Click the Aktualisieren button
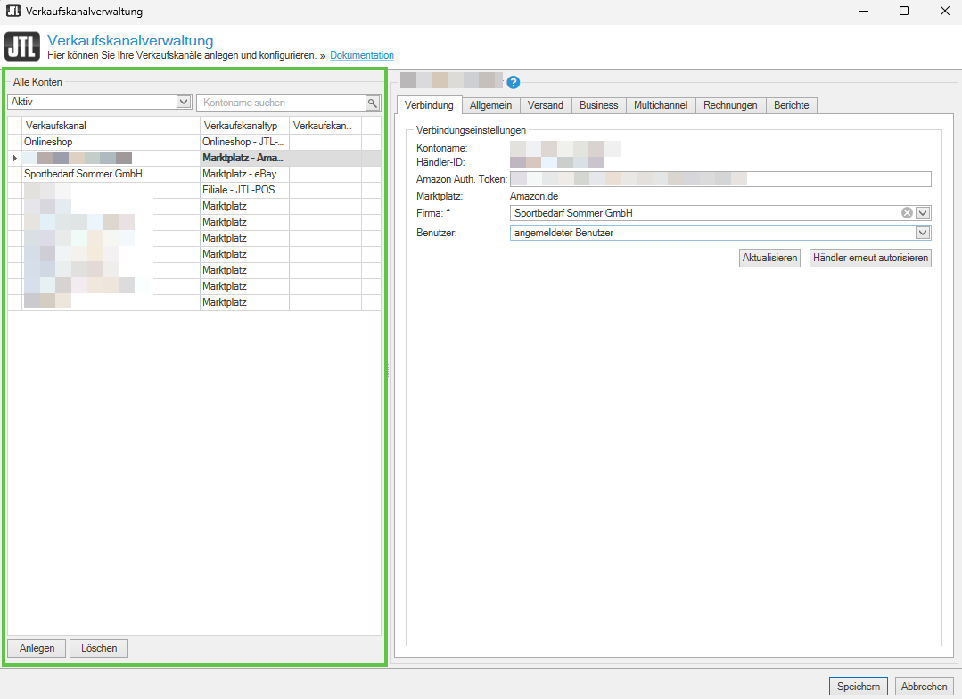Viewport: 962px width, 699px height. click(770, 258)
